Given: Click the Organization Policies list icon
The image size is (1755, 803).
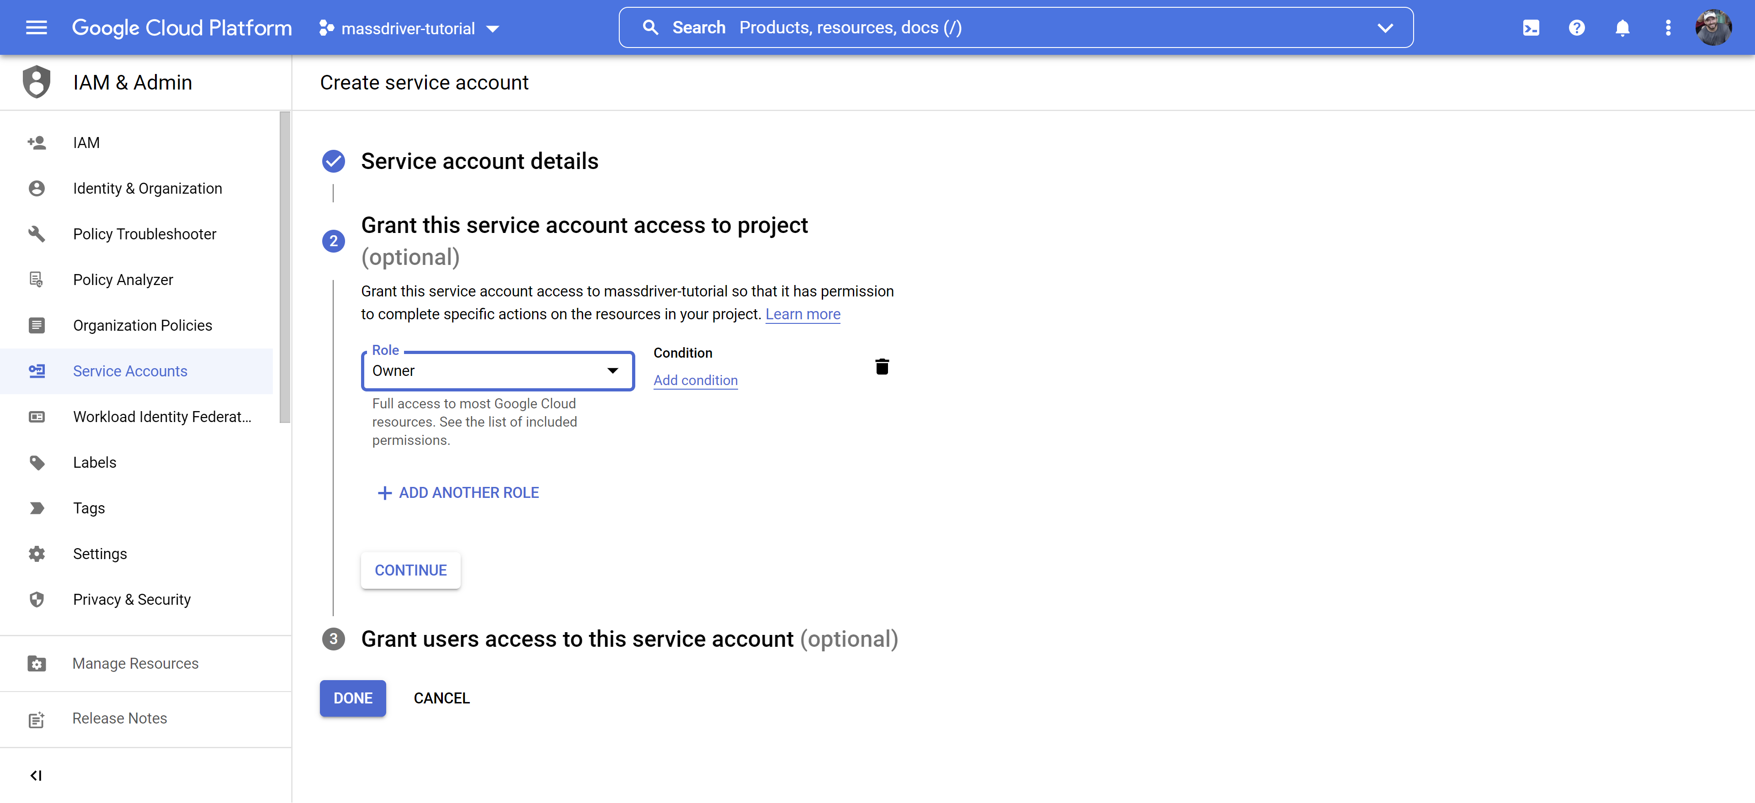Looking at the screenshot, I should coord(37,325).
